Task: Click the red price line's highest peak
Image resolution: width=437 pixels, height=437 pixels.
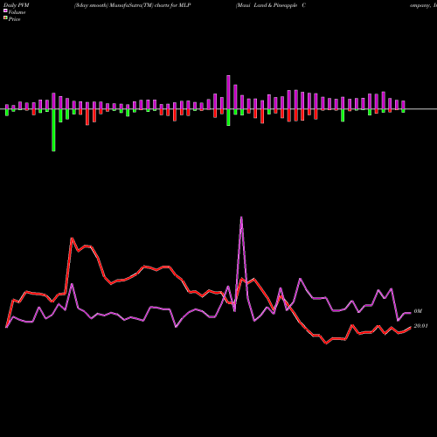Action: click(x=72, y=239)
